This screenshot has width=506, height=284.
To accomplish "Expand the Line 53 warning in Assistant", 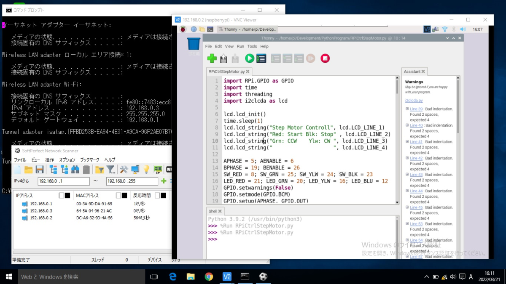I will (407, 224).
